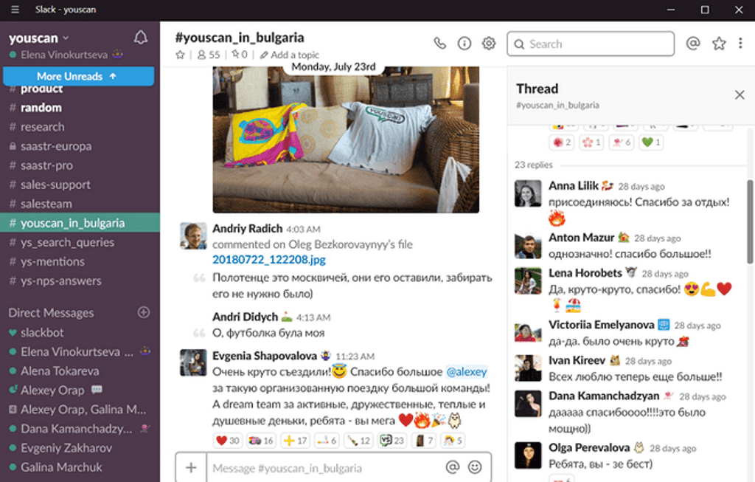The width and height of the screenshot is (755, 482).
Task: Toggle reaction with 12 count
Action: tap(359, 441)
